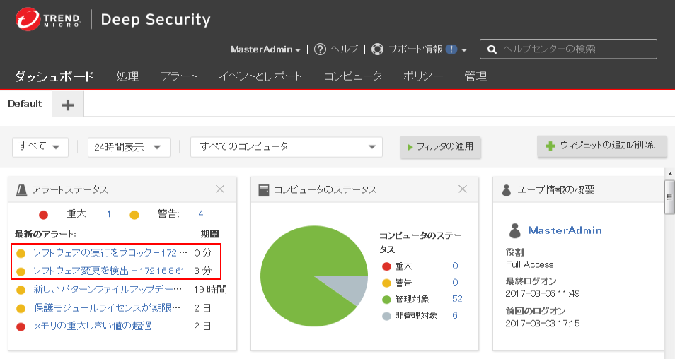This screenshot has height=359, width=675.
Task: Click the support information lifebuoy icon
Action: 377,49
